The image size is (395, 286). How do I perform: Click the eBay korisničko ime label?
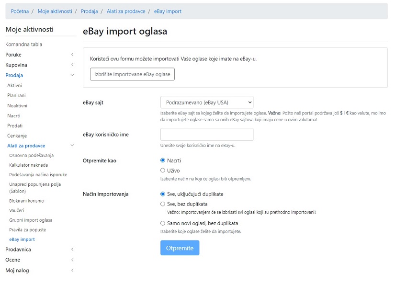coord(105,135)
